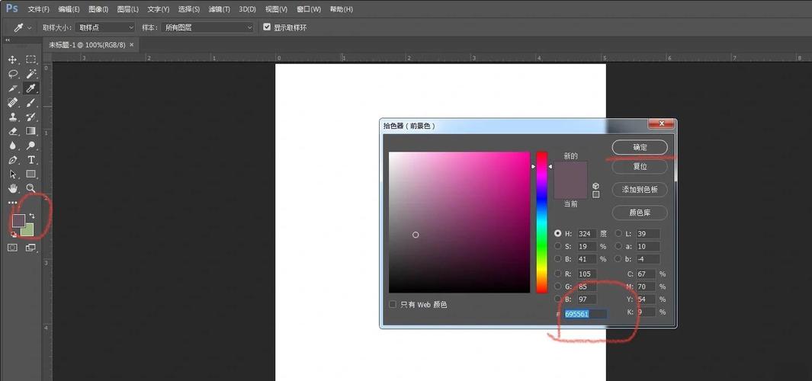
Task: Select the Pen tool
Action: pyautogui.click(x=13, y=160)
